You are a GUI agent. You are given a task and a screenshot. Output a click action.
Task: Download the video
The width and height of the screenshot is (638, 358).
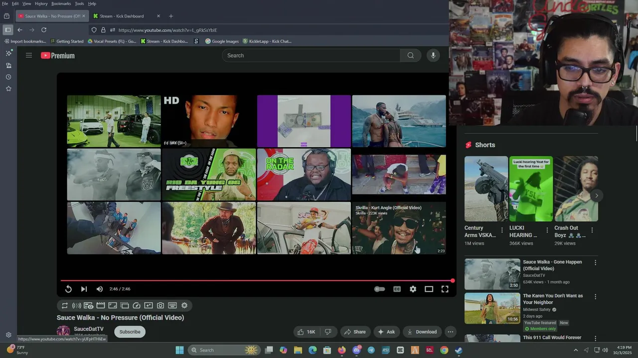[422, 332]
